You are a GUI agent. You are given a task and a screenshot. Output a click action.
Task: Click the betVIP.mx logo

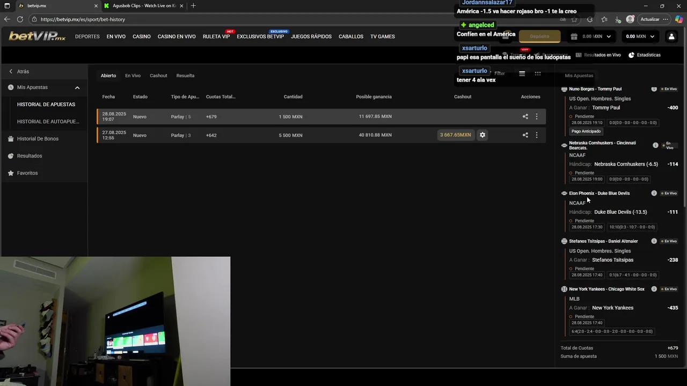[37, 36]
